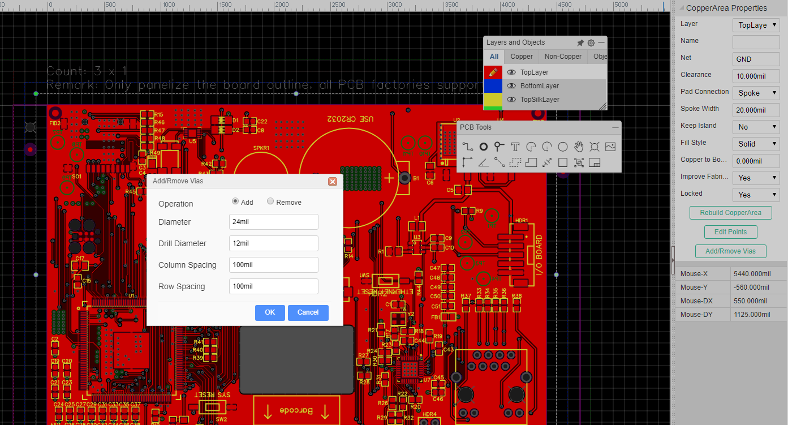Select the Move hand tool in PCB Tools
The image size is (788, 425).
579,147
